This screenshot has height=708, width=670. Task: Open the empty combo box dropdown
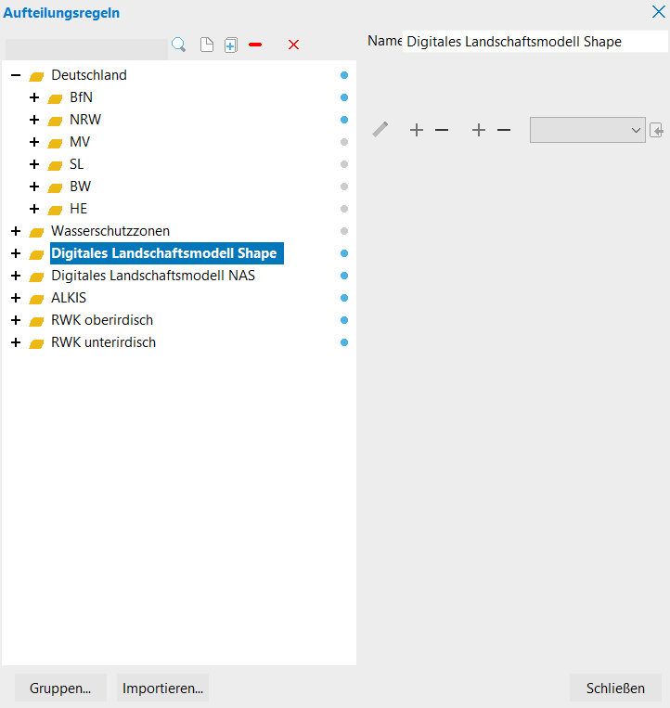tap(587, 130)
